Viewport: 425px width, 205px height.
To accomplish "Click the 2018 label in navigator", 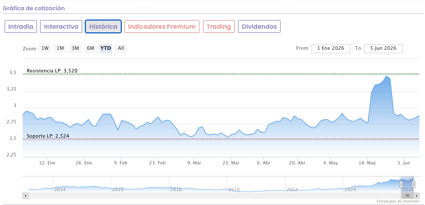I will pyautogui.click(x=176, y=190).
